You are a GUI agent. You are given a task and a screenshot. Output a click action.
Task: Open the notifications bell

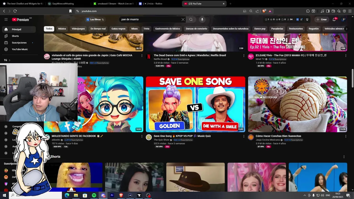click(334, 19)
